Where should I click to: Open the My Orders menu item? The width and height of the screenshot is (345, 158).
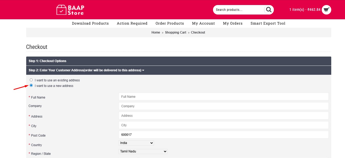pyautogui.click(x=233, y=24)
